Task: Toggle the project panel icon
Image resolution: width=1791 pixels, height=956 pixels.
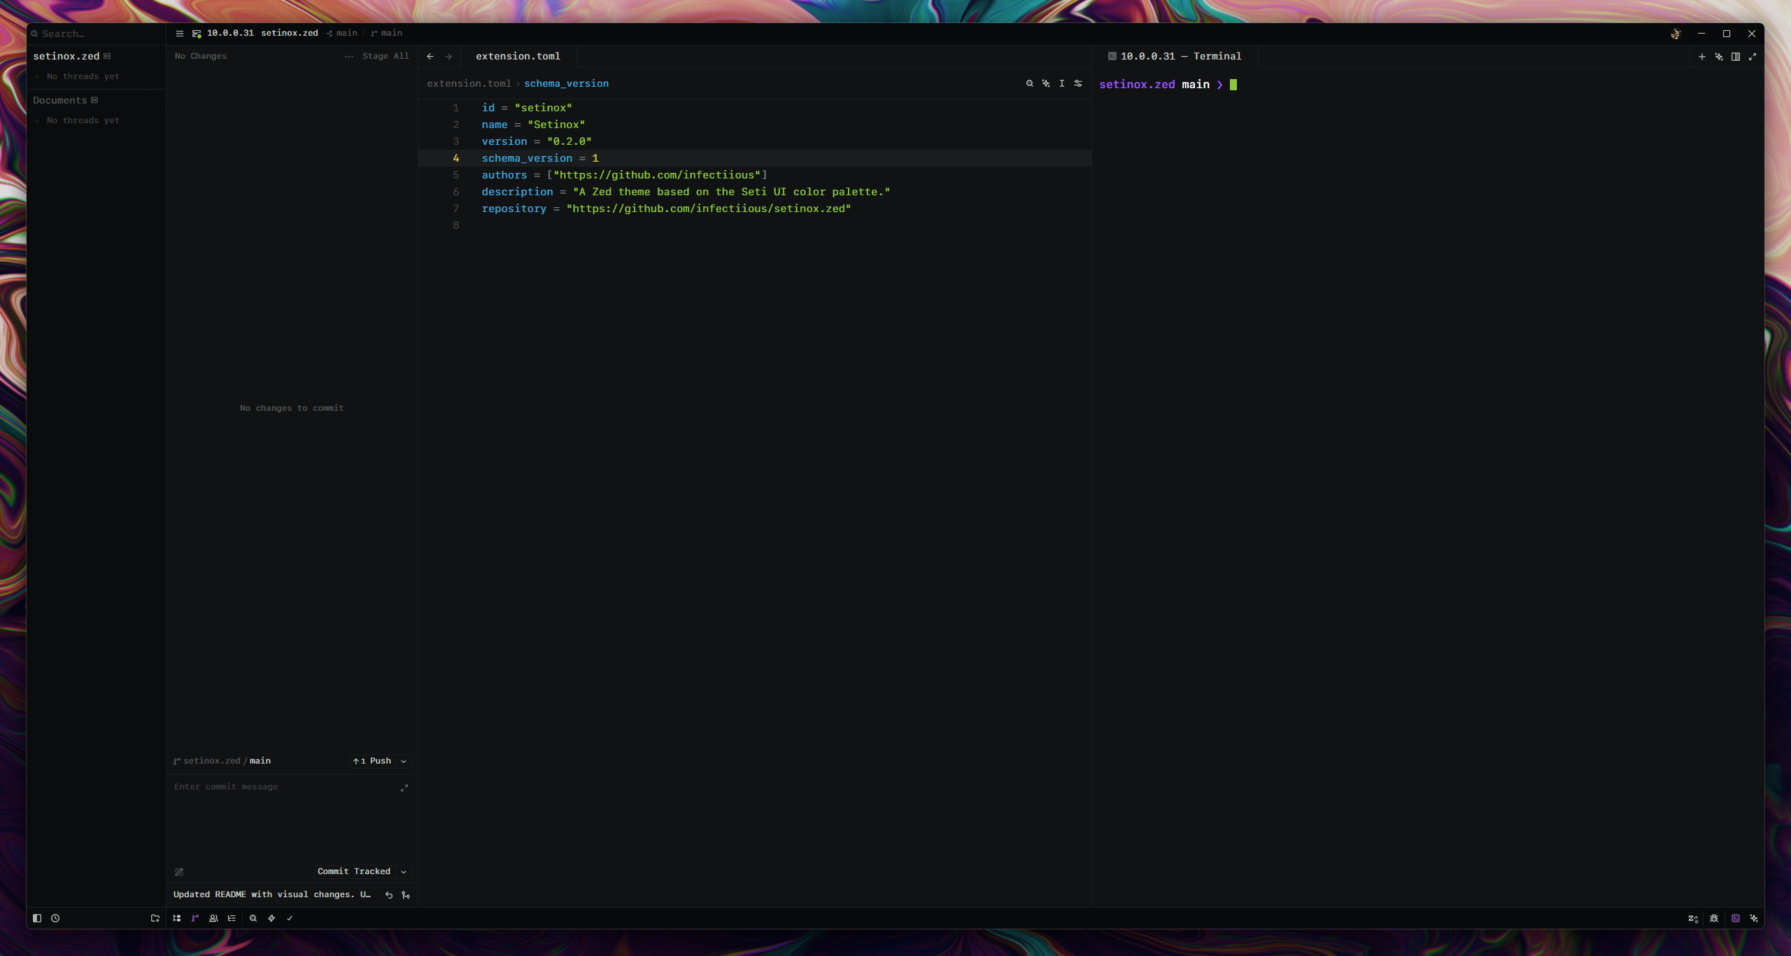Action: 177,918
